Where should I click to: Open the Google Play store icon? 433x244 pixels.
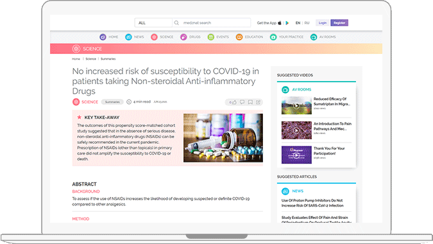287,23
